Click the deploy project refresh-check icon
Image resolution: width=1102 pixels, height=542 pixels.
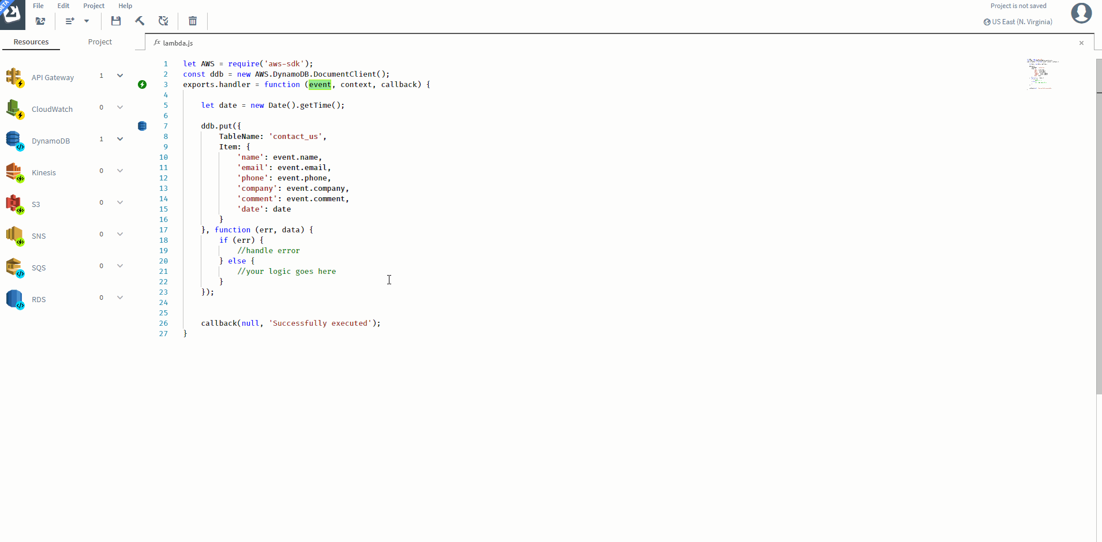click(164, 21)
